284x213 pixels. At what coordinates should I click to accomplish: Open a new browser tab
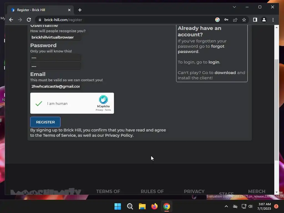(x=80, y=10)
